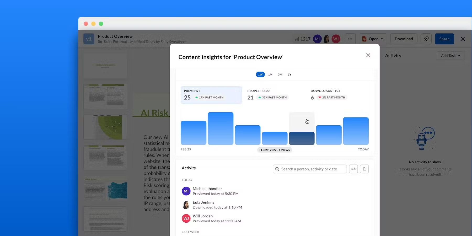
Task: Click the export activity download icon
Action: point(364,169)
